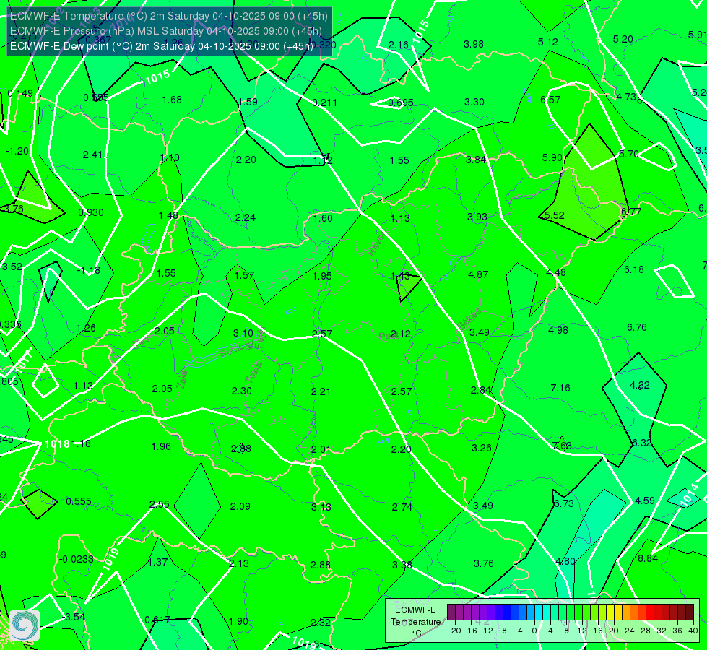Click the 5.12 dew point value

click(548, 42)
